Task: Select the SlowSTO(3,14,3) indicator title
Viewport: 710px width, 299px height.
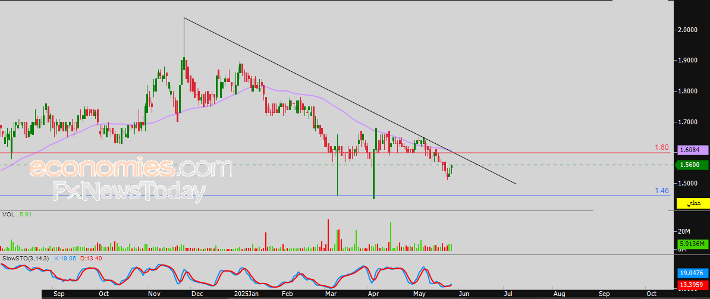Action: pyautogui.click(x=25, y=259)
